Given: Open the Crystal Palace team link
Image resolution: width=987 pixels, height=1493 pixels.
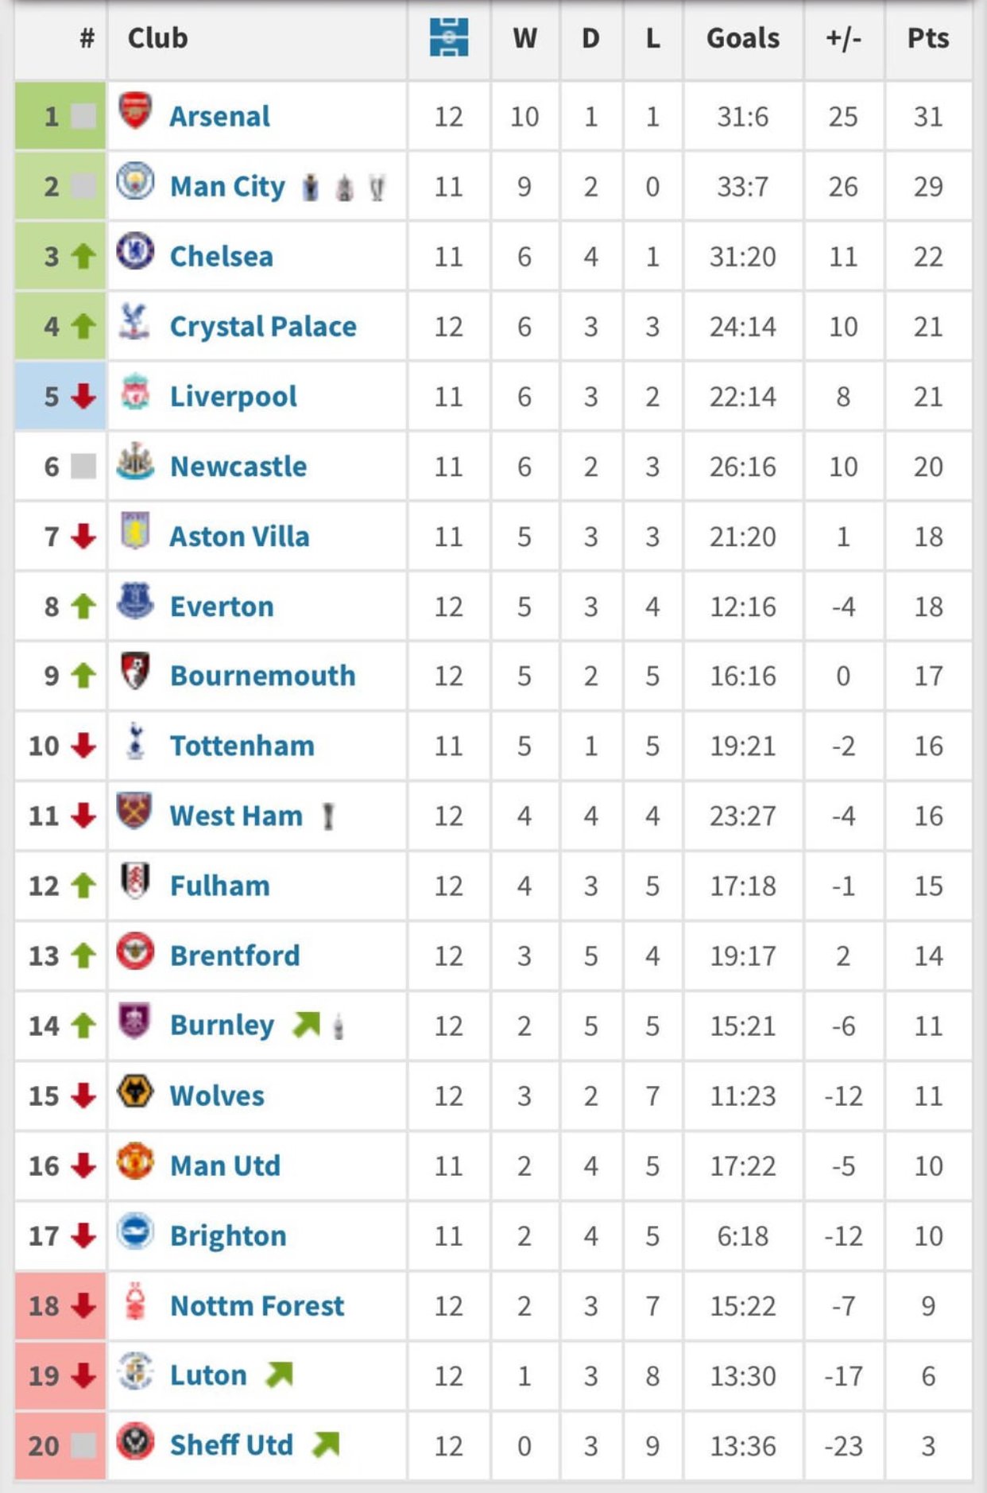Looking at the screenshot, I should click(x=263, y=327).
